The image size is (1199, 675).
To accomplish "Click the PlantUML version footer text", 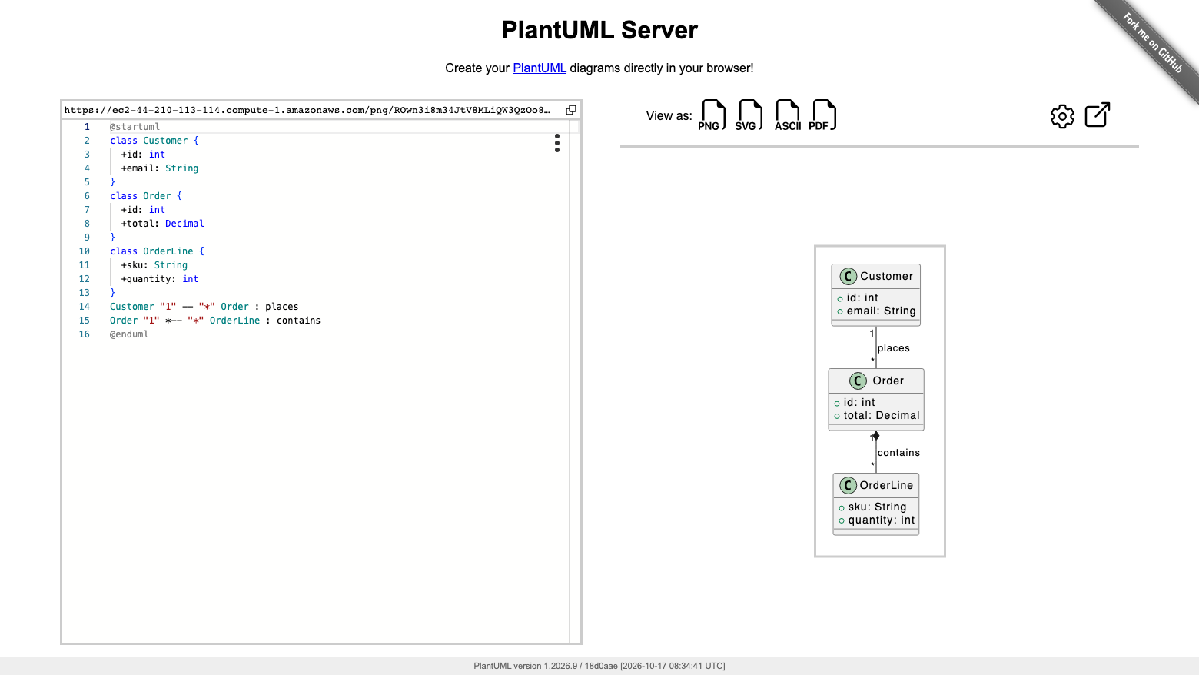I will 599,666.
